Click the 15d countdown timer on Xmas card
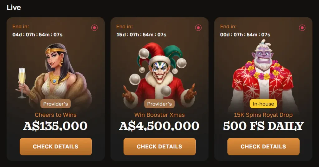The height and width of the screenshot is (167, 319). coord(141,35)
